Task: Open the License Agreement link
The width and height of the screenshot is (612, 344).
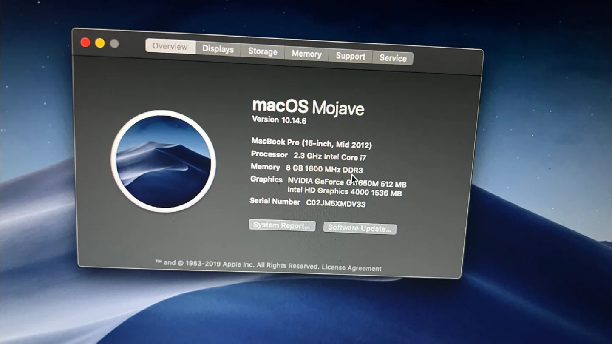Action: click(351, 268)
